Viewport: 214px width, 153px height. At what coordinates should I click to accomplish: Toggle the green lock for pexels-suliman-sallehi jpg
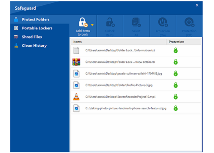click(176, 73)
